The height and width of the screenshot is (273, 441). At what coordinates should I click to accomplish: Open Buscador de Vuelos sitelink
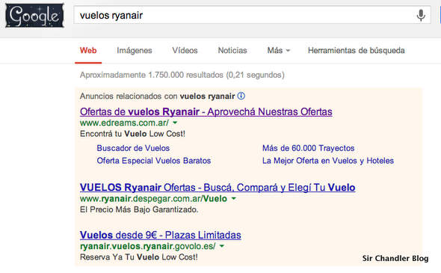tap(133, 148)
